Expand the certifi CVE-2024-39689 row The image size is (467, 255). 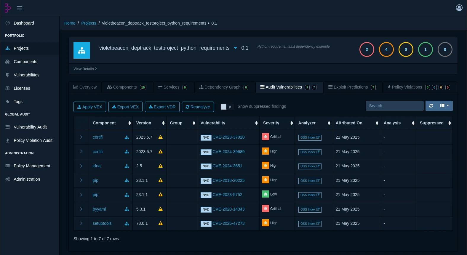point(81,151)
